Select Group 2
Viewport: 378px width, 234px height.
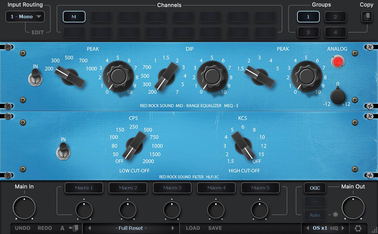(335, 17)
